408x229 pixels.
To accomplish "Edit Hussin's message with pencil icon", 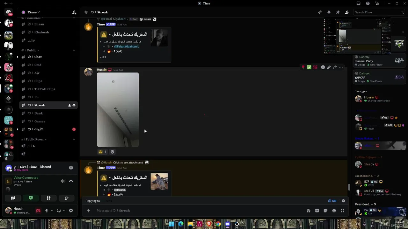I will [329, 67].
